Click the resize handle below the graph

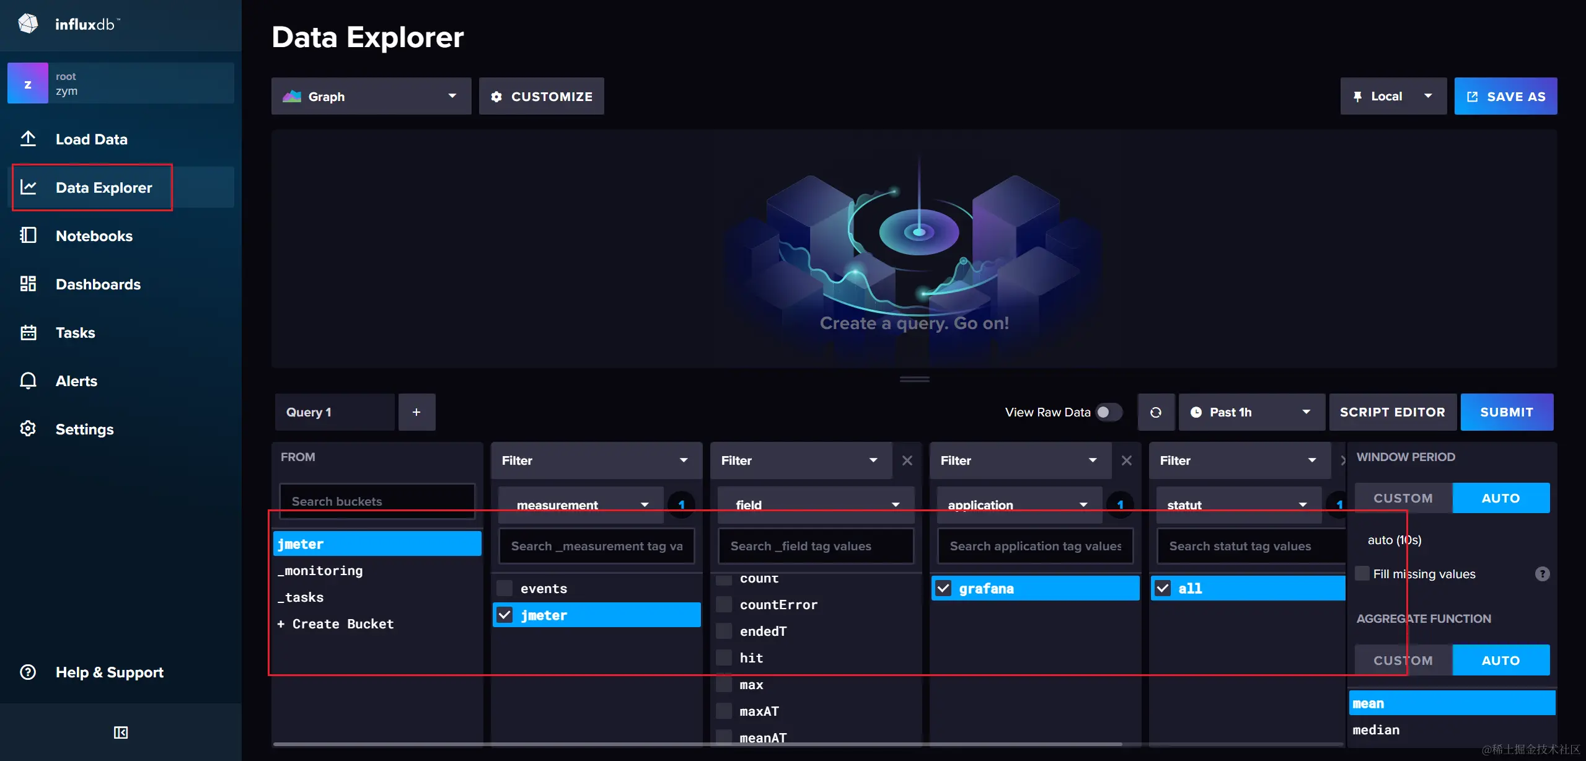click(x=915, y=379)
